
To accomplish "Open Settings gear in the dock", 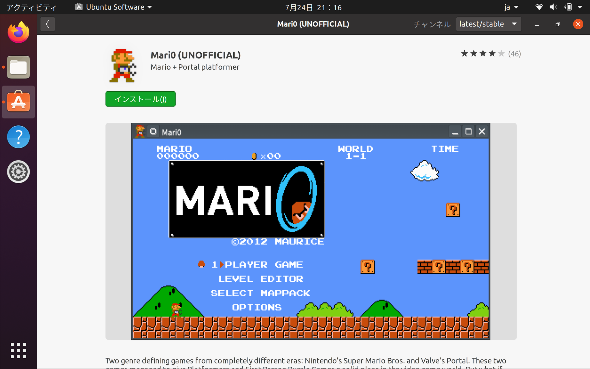I will pos(18,172).
